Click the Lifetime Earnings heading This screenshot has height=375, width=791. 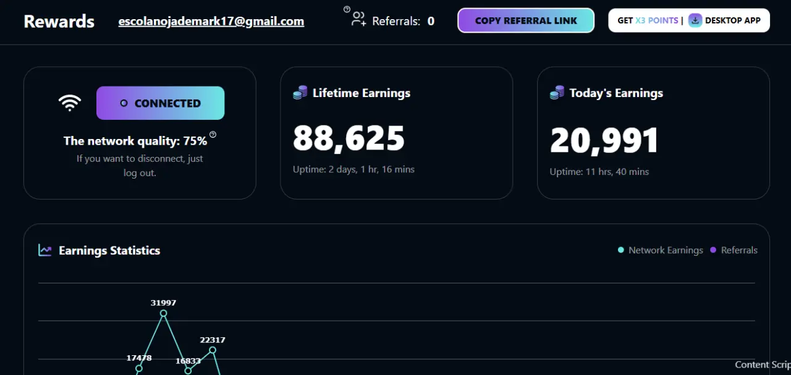362,93
